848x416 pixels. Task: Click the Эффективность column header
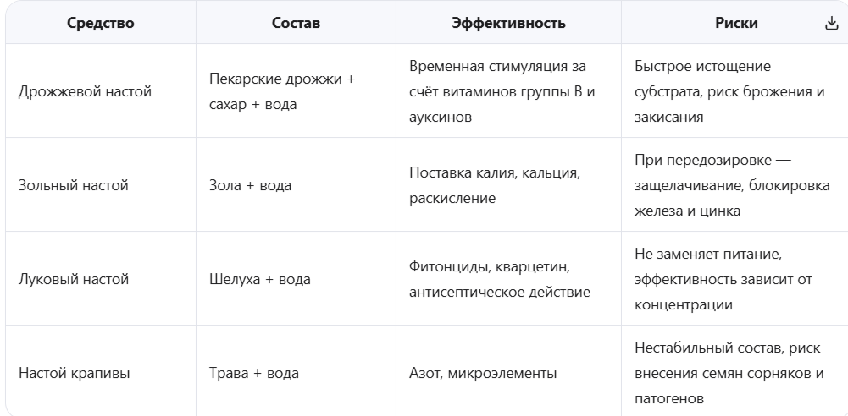click(508, 23)
